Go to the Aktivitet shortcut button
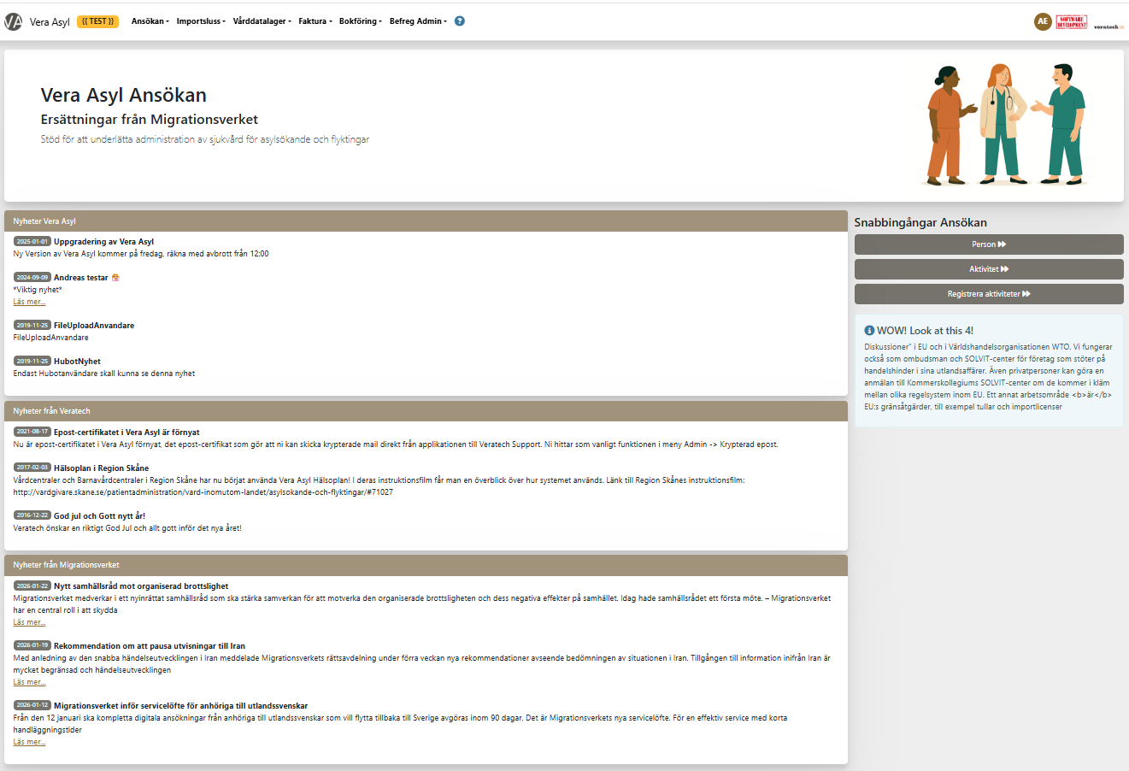The image size is (1129, 771). point(989,269)
